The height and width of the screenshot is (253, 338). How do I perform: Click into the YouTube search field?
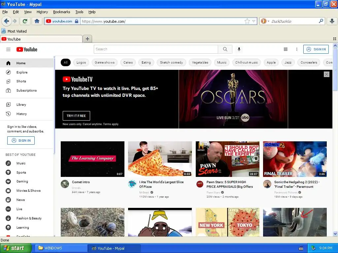[156, 49]
